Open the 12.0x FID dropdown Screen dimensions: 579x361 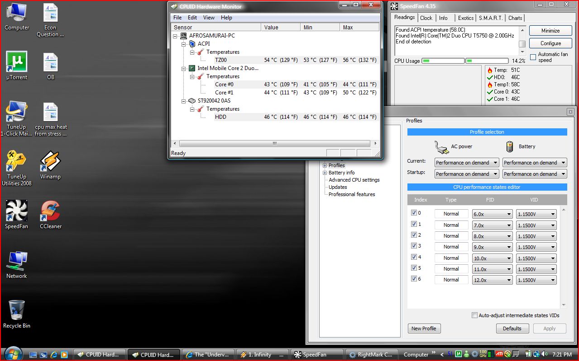(492, 280)
